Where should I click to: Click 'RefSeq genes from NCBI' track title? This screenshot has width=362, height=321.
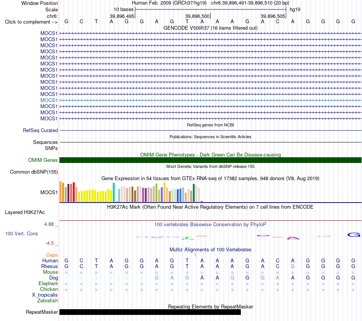(x=210, y=125)
